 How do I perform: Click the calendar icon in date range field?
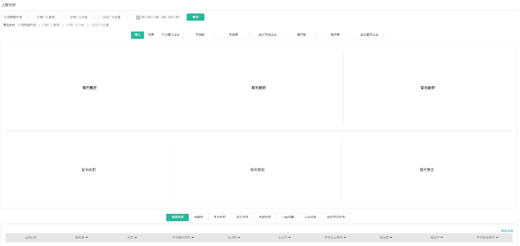(138, 17)
